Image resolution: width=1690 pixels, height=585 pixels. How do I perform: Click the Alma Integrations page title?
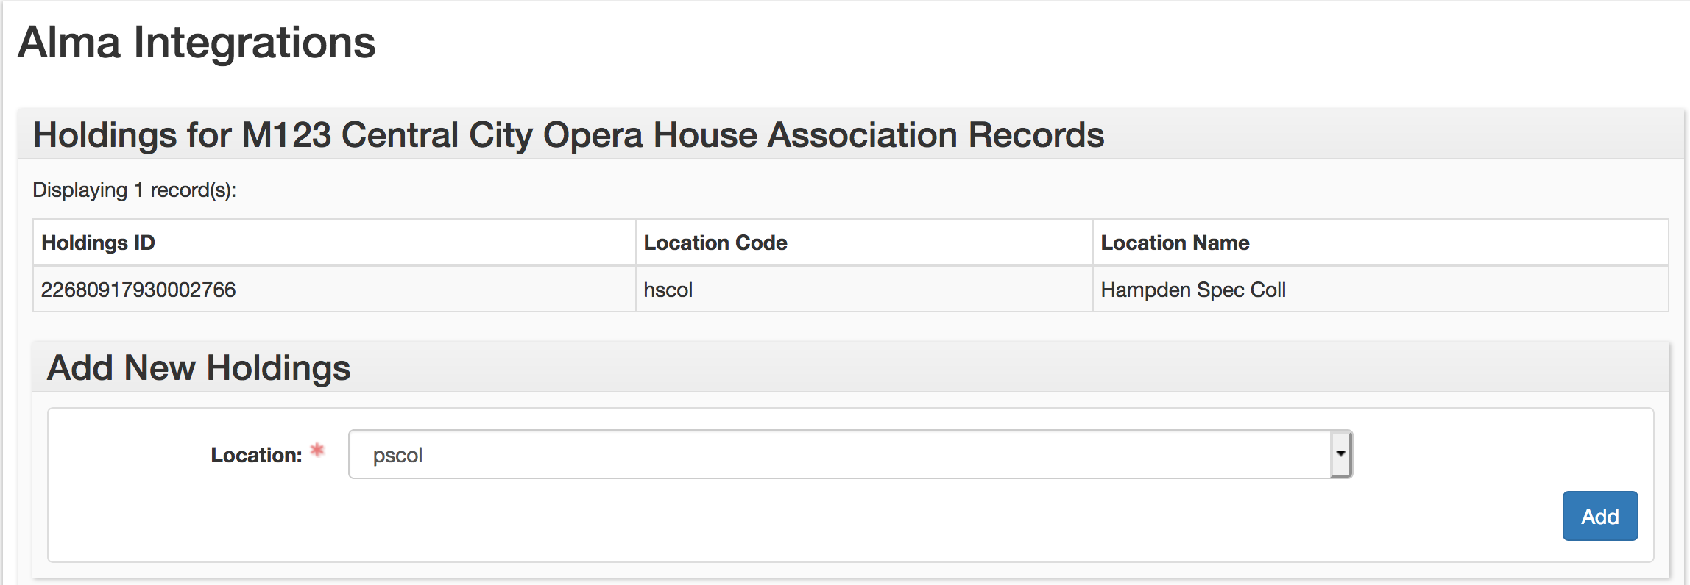coord(197,43)
